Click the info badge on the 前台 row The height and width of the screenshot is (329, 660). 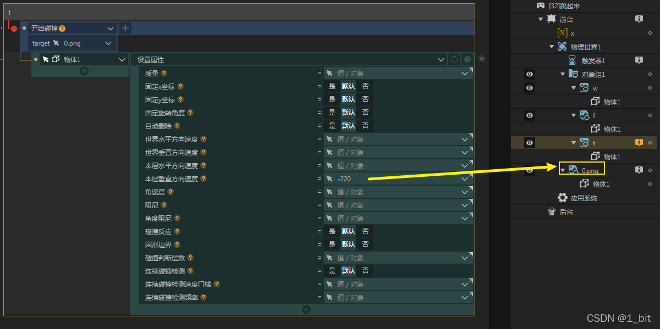(639, 19)
